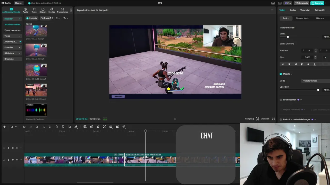This screenshot has height=185, width=330.
Task: Open the CapCut Menú dropdown
Action: (x=19, y=3)
